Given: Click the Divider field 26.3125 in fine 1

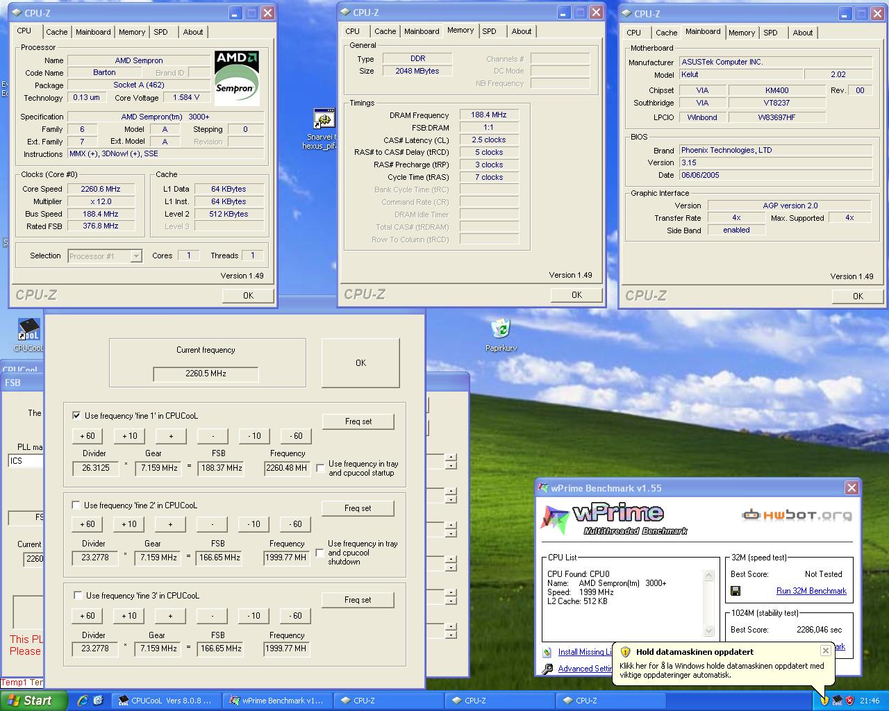Looking at the screenshot, I should [96, 468].
